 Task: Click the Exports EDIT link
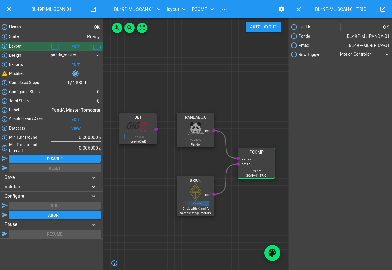75,65
